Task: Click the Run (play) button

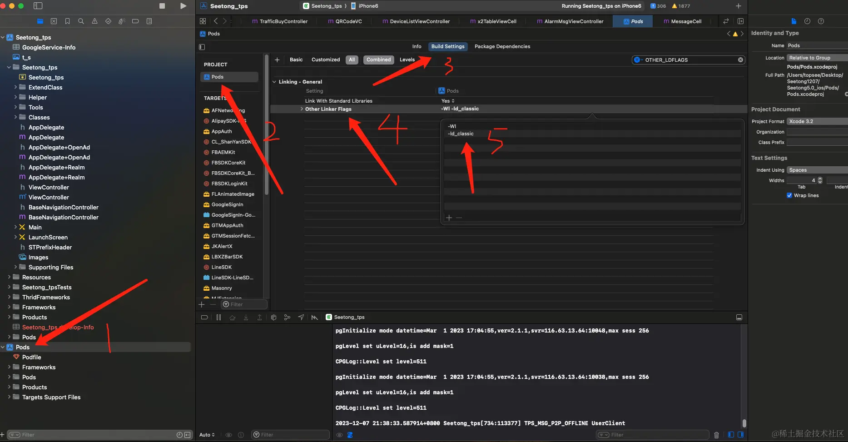Action: coord(183,6)
